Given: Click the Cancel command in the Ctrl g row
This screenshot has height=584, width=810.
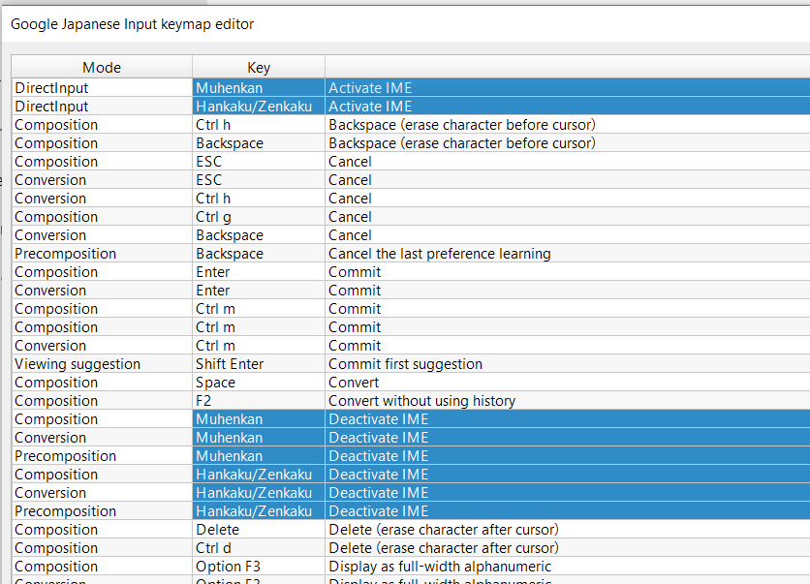Looking at the screenshot, I should tap(568, 217).
